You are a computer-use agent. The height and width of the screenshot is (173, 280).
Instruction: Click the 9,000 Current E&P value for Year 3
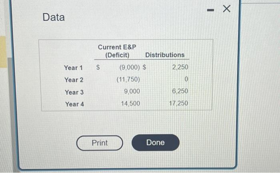[132, 91]
